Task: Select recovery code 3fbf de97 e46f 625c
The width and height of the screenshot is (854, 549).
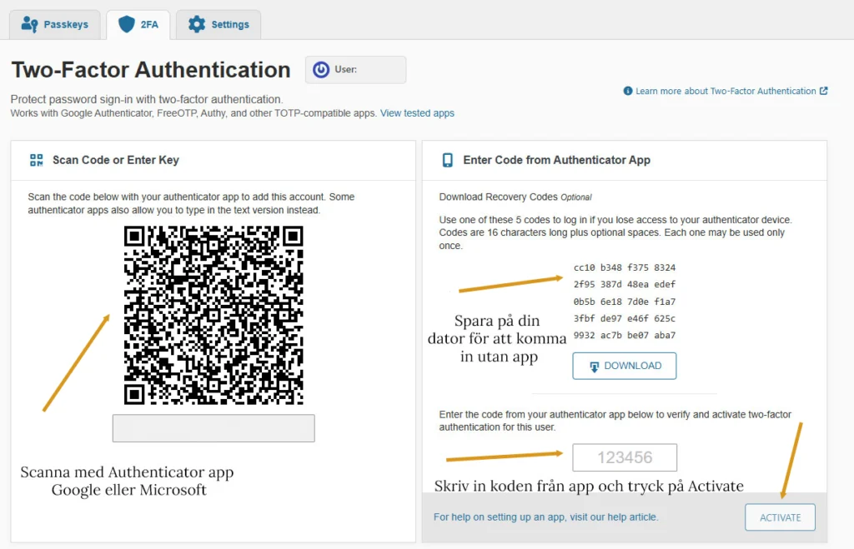Action: (624, 318)
